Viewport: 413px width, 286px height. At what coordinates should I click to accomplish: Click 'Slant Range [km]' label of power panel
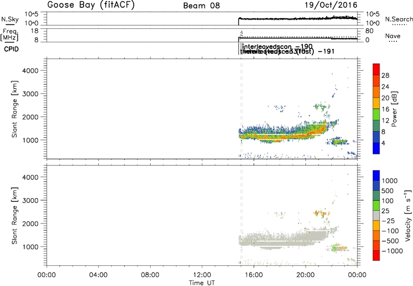point(14,109)
